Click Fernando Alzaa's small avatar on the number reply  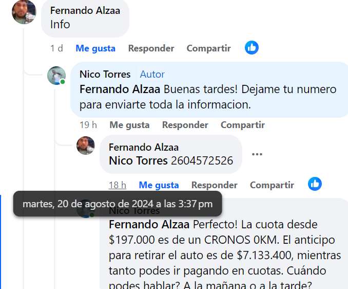pos(86,146)
